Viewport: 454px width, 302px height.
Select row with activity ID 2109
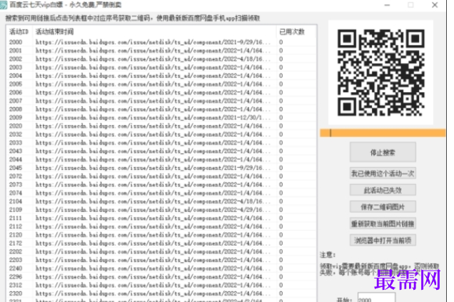tap(161, 210)
